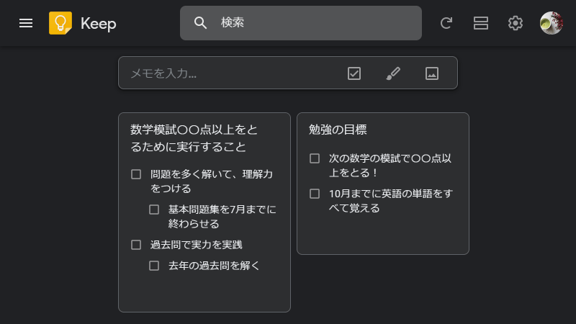Click the Keep lightbulb logo
Screen dimensions: 576x324
coord(60,23)
